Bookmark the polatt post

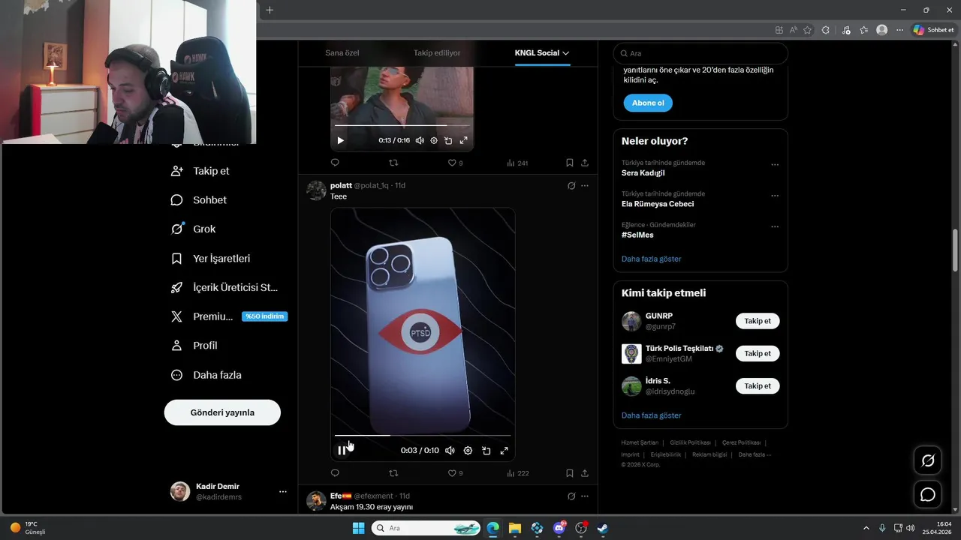click(x=570, y=473)
